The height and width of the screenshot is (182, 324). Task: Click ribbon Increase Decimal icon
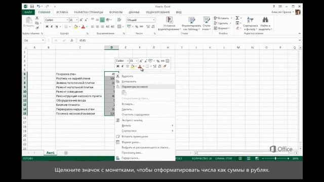click(148, 27)
